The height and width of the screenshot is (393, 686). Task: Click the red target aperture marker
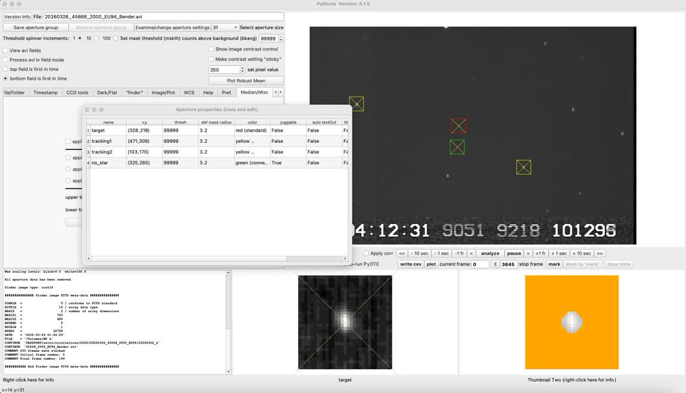click(458, 126)
